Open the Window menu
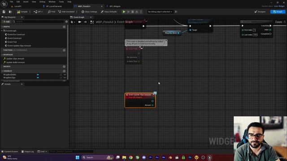This screenshot has width=287, height=161. click(x=52, y=2)
